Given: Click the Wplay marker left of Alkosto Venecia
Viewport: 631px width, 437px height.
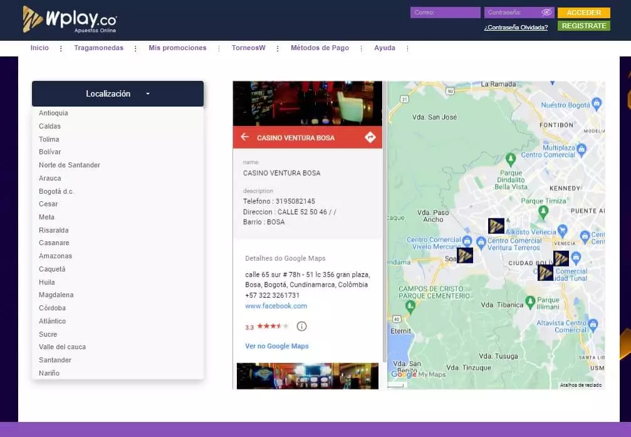Looking at the screenshot, I should (496, 226).
